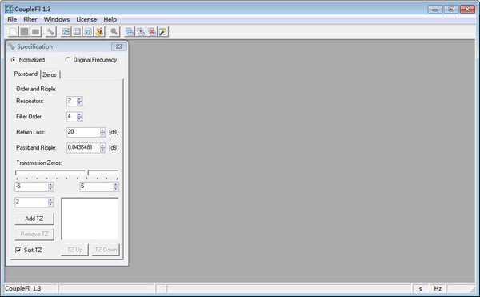Increase the Passband Ripple value

(103, 145)
